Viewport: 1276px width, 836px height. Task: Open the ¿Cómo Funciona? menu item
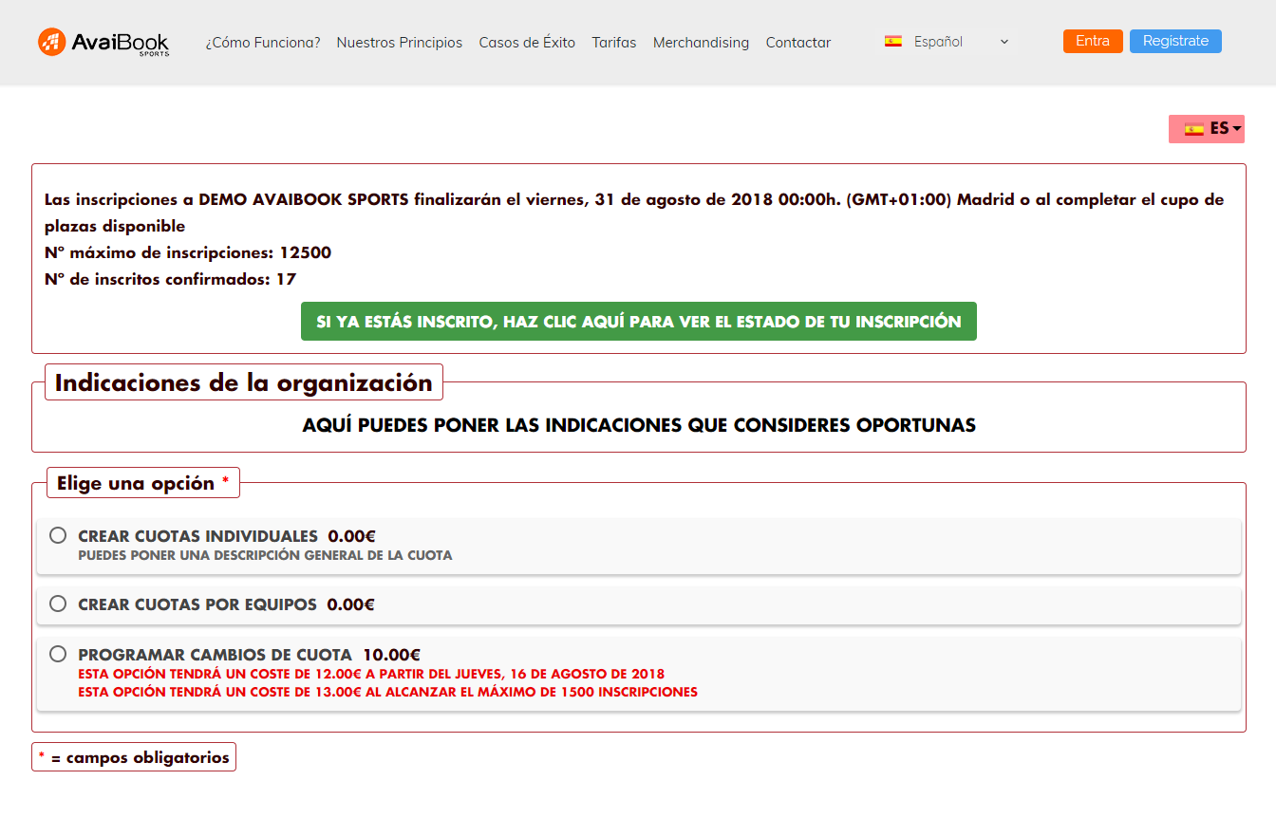tap(263, 43)
